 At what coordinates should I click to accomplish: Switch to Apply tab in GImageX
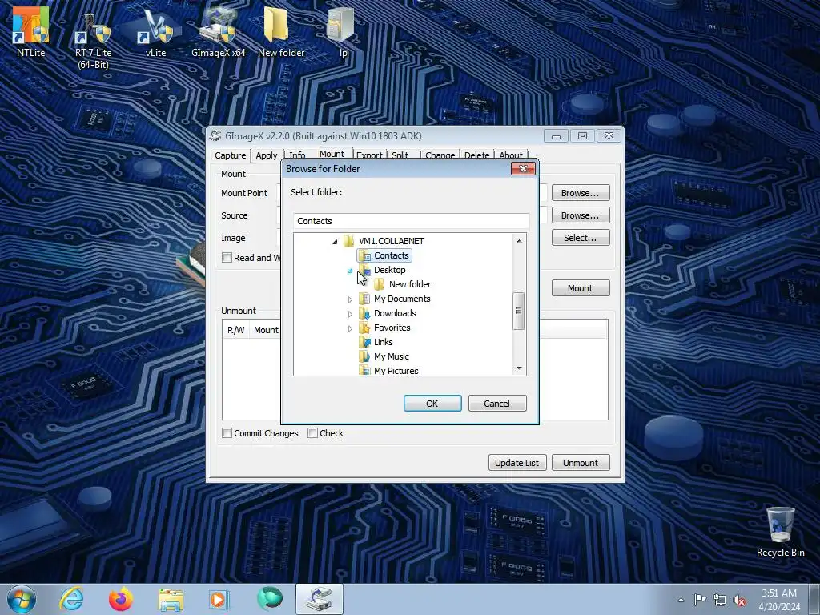coord(267,155)
